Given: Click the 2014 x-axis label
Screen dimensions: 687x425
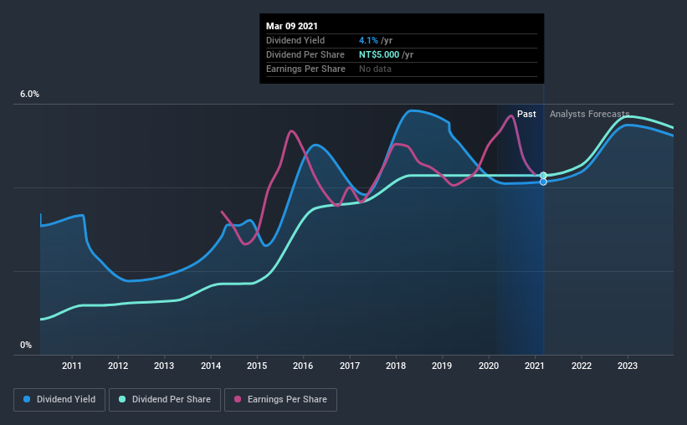Looking at the screenshot, I should pos(211,366).
